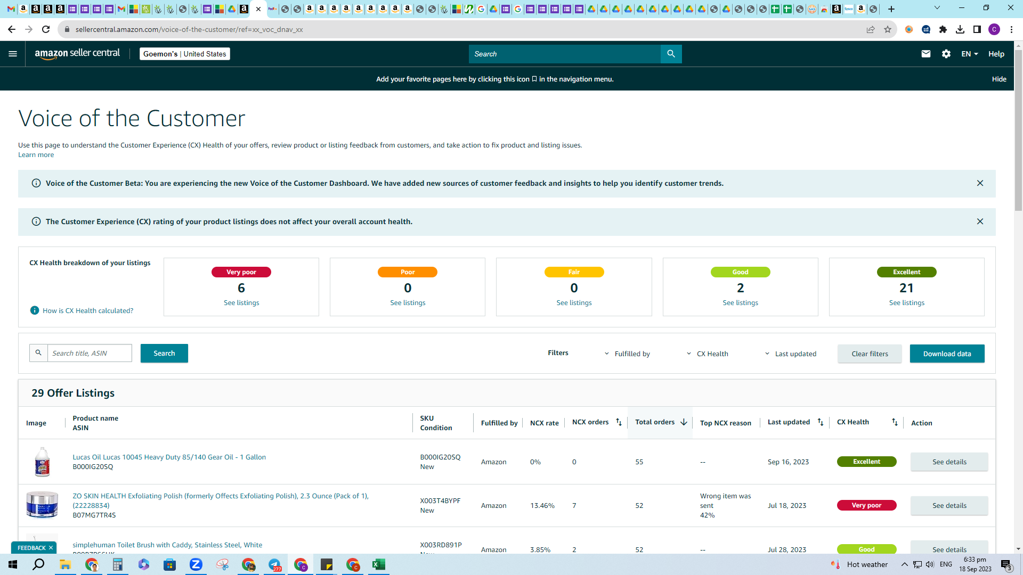The height and width of the screenshot is (575, 1023).
Task: Open the Help menu
Action: coord(996,54)
